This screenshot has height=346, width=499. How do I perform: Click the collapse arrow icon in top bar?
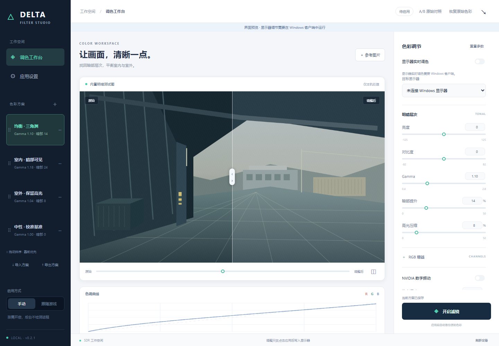click(x=483, y=12)
